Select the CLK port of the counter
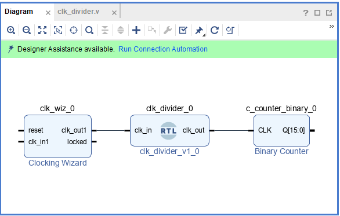Screen dimensions: 340x216 coord(265,130)
